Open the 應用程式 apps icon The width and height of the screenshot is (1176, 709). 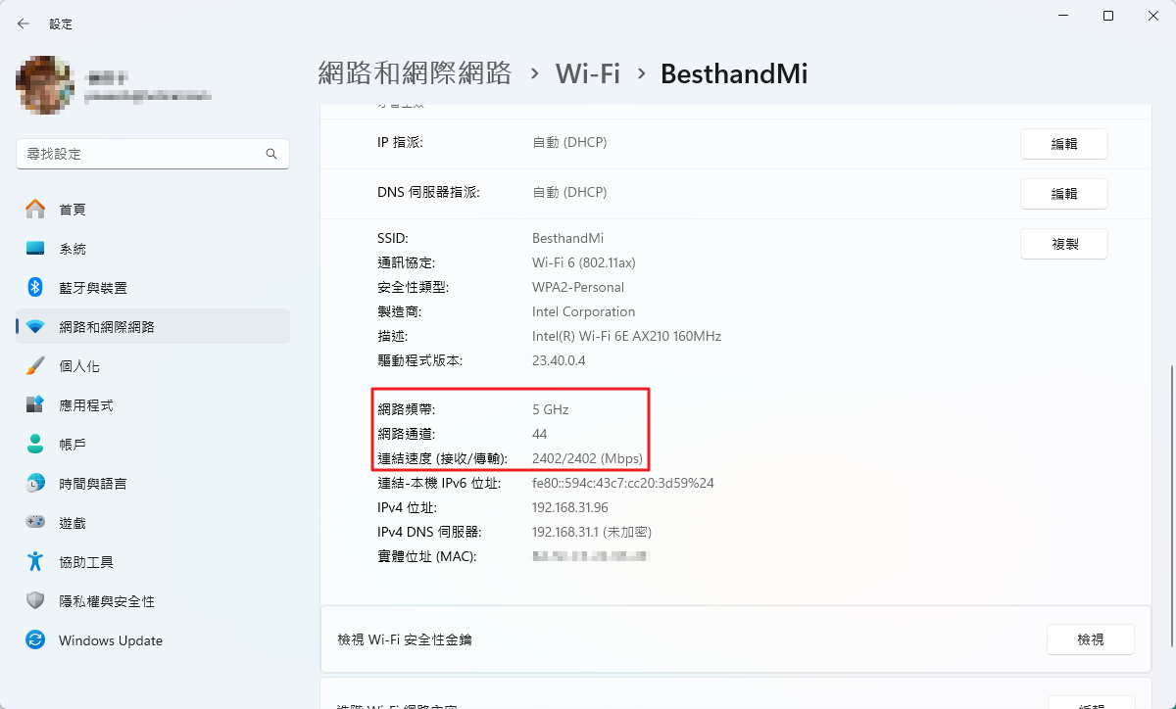35,405
